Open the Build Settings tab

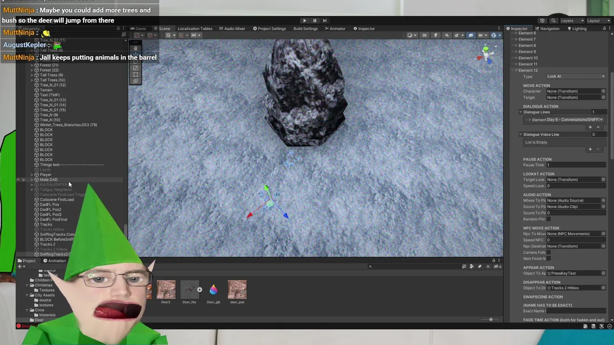click(306, 29)
